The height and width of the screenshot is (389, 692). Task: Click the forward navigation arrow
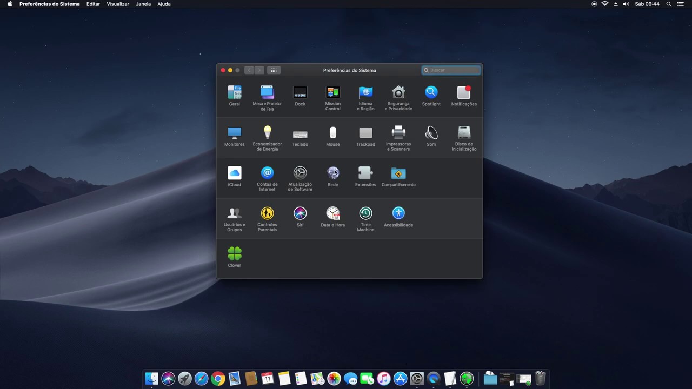(259, 70)
